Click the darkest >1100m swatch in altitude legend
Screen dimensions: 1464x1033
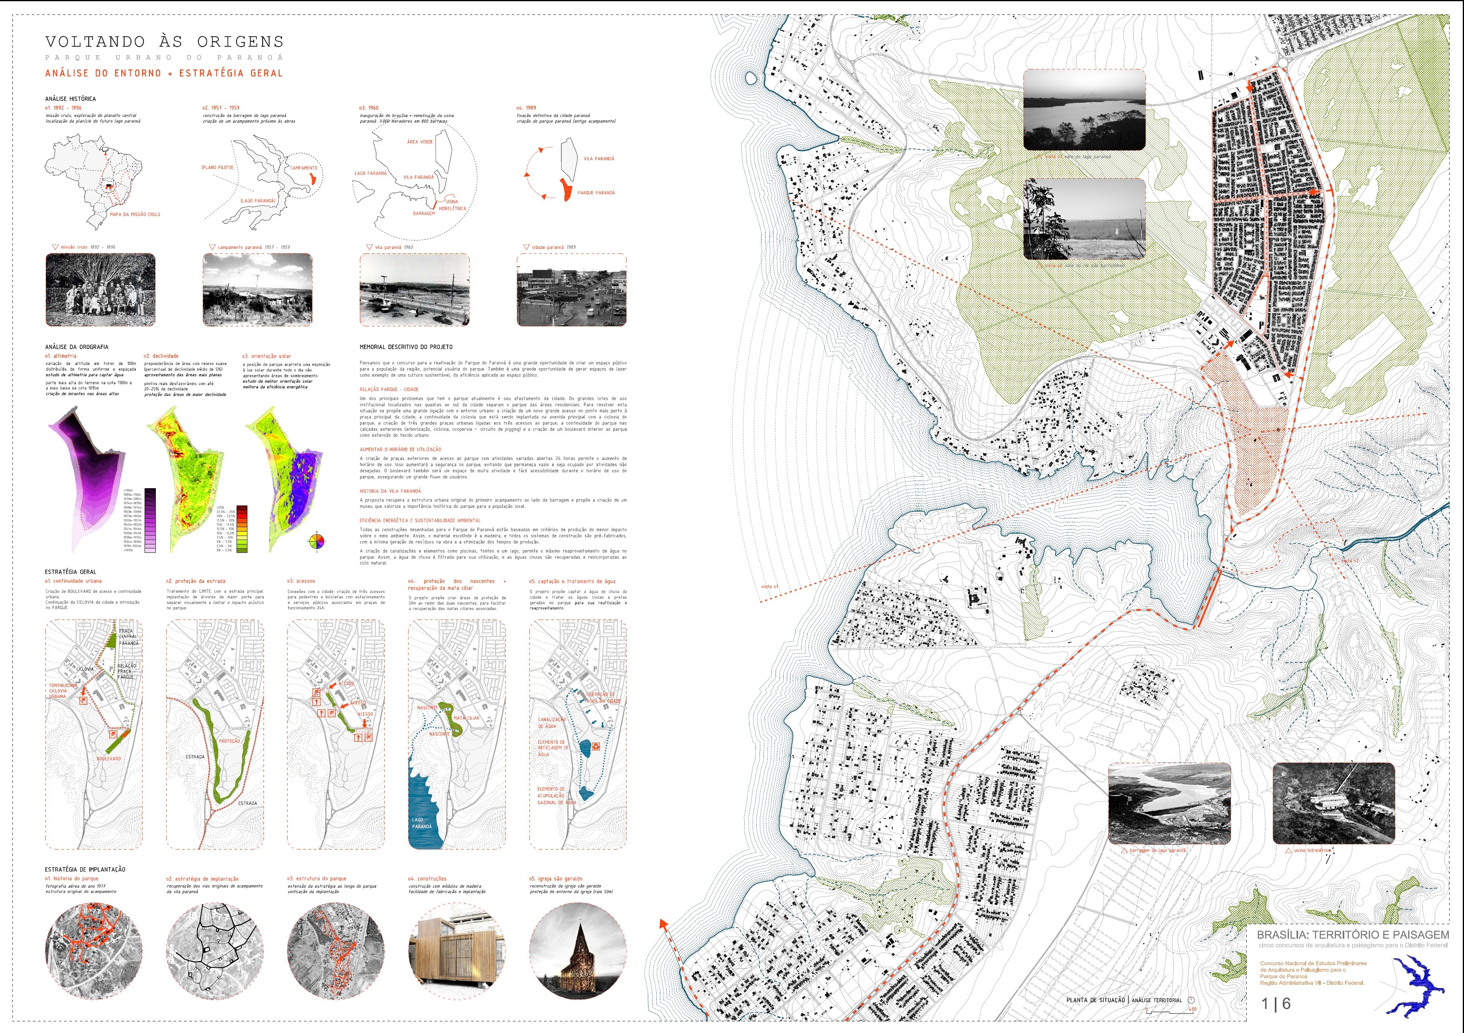pyautogui.click(x=150, y=491)
